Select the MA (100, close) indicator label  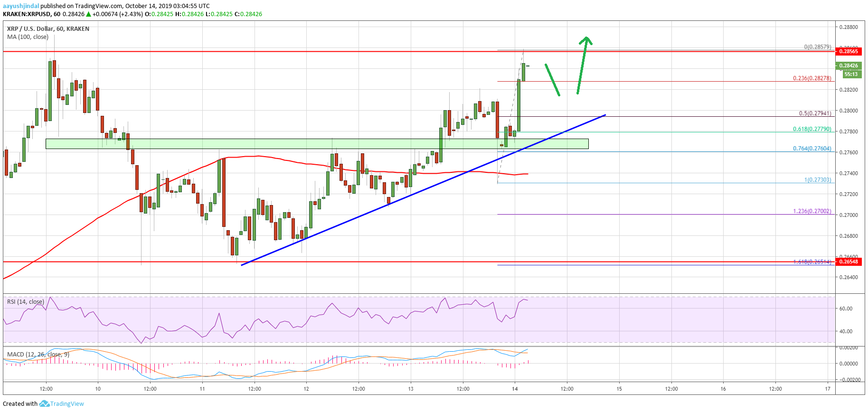pyautogui.click(x=28, y=37)
